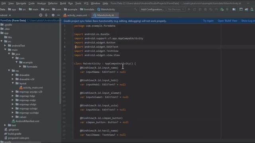This screenshot has height=143, width=255.
Task: Click the MainActivity Kotlin class icon in breadcrumb
Action: pos(98,10)
